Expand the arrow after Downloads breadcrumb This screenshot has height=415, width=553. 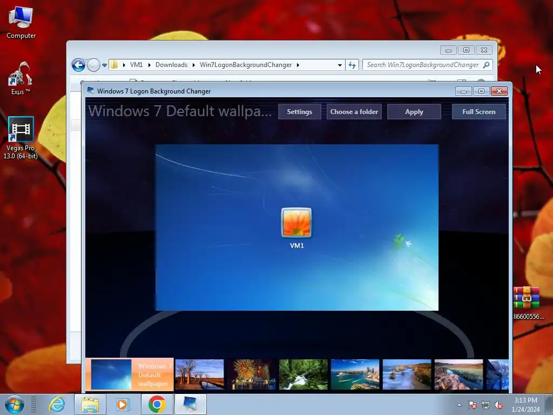194,65
